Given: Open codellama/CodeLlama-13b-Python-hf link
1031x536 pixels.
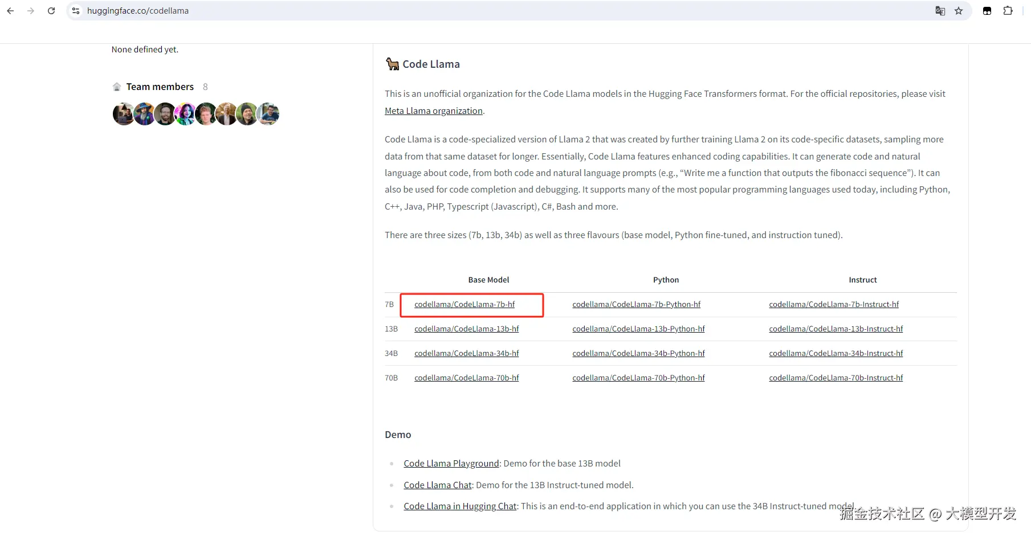Looking at the screenshot, I should point(639,329).
